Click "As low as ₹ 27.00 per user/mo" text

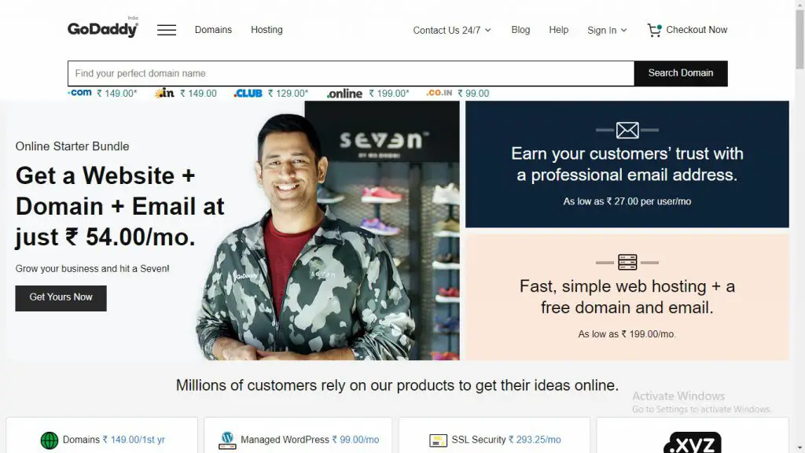[627, 201]
